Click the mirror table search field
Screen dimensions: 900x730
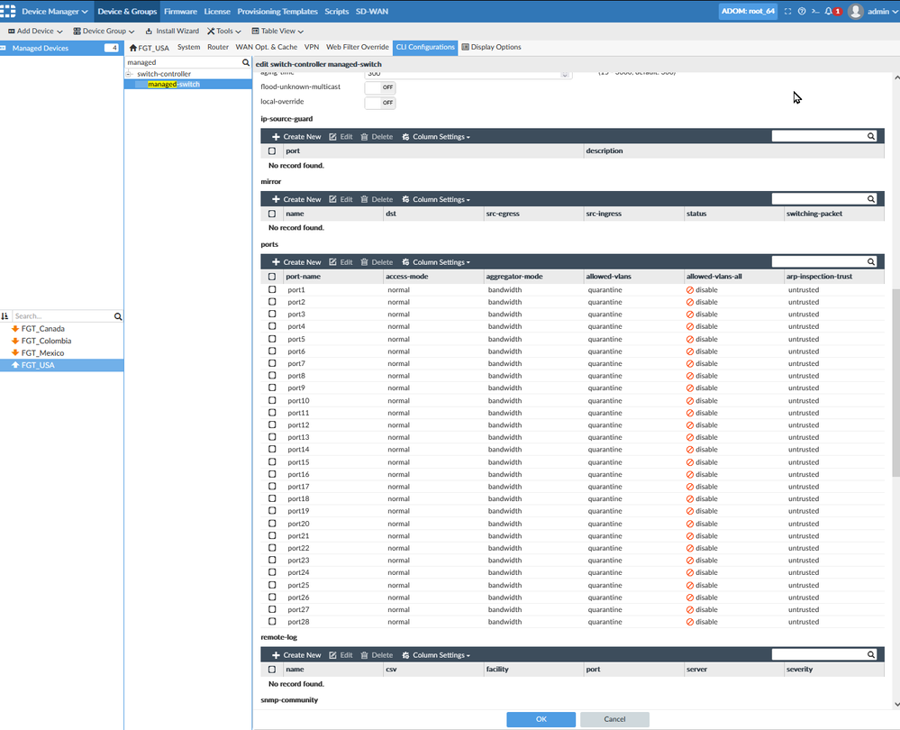[818, 199]
